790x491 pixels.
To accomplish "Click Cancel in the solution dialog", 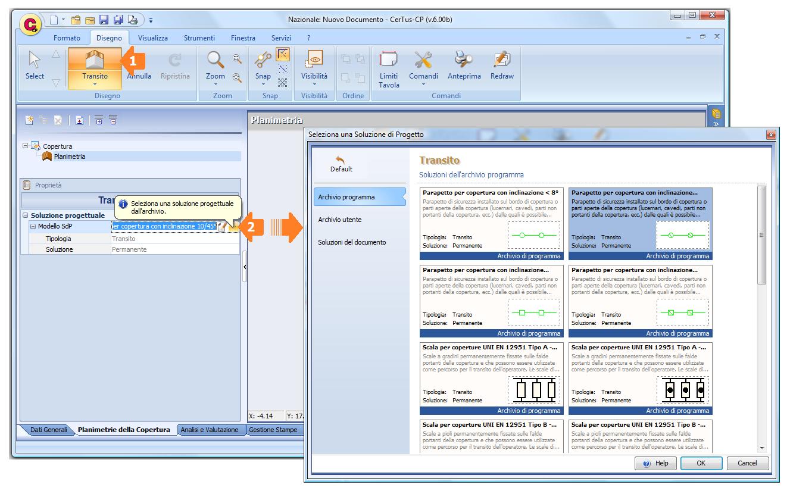I will click(747, 463).
